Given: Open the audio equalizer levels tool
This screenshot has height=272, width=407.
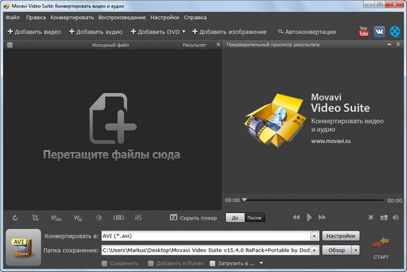Looking at the screenshot, I should point(138,218).
